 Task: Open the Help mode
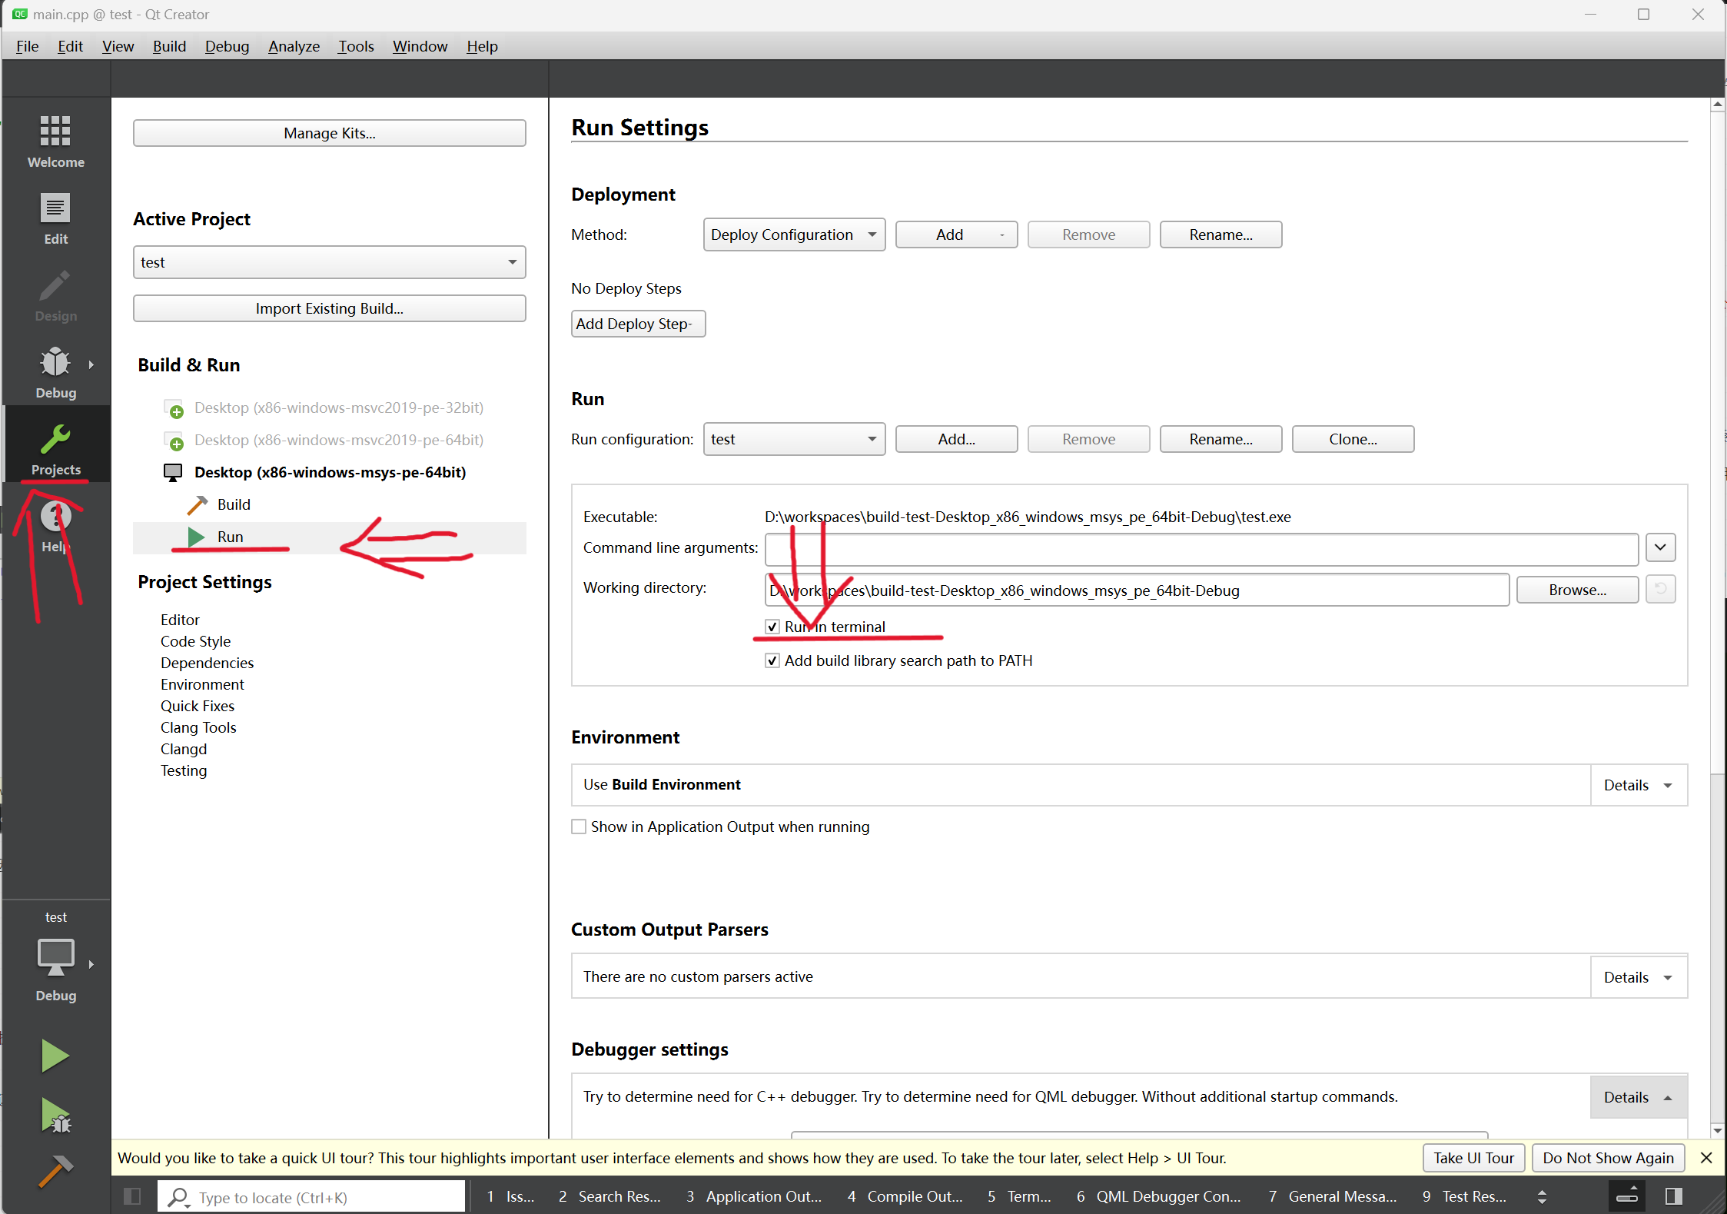[55, 526]
